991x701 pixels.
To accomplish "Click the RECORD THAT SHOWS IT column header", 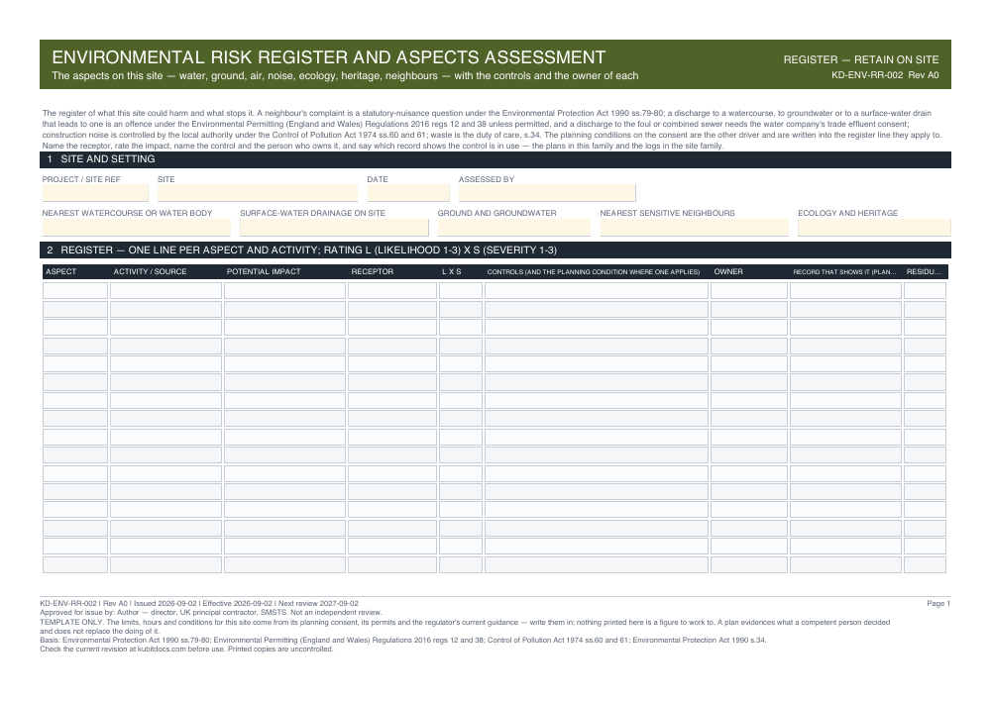I will (x=844, y=272).
